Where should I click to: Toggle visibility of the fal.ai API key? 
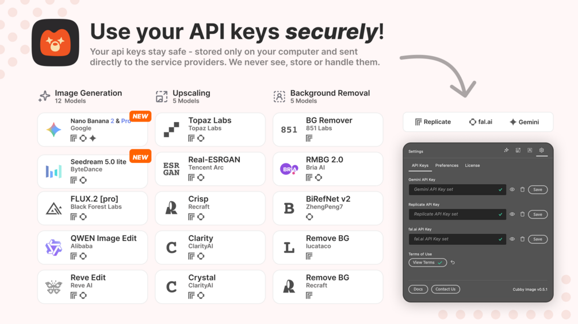[x=512, y=239]
